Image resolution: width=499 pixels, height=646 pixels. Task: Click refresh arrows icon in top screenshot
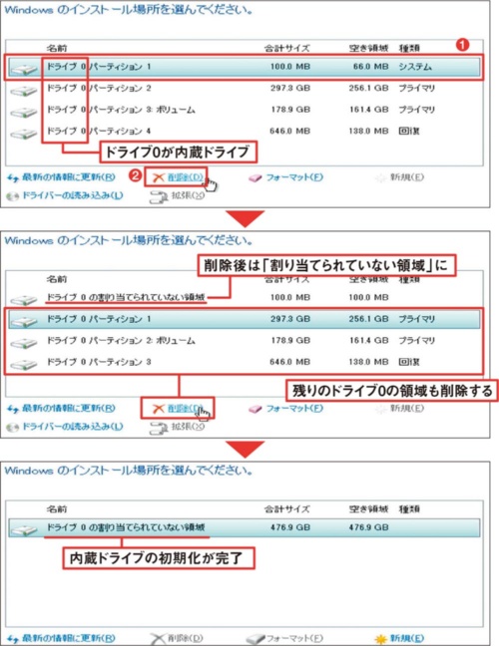tap(13, 178)
